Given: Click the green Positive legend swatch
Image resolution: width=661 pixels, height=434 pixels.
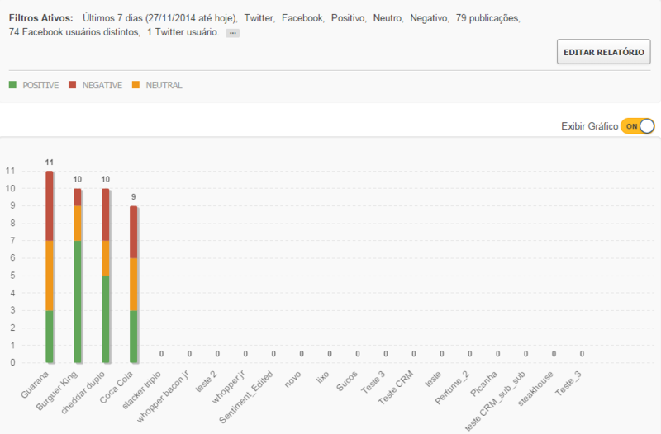Looking at the screenshot, I should coord(12,85).
